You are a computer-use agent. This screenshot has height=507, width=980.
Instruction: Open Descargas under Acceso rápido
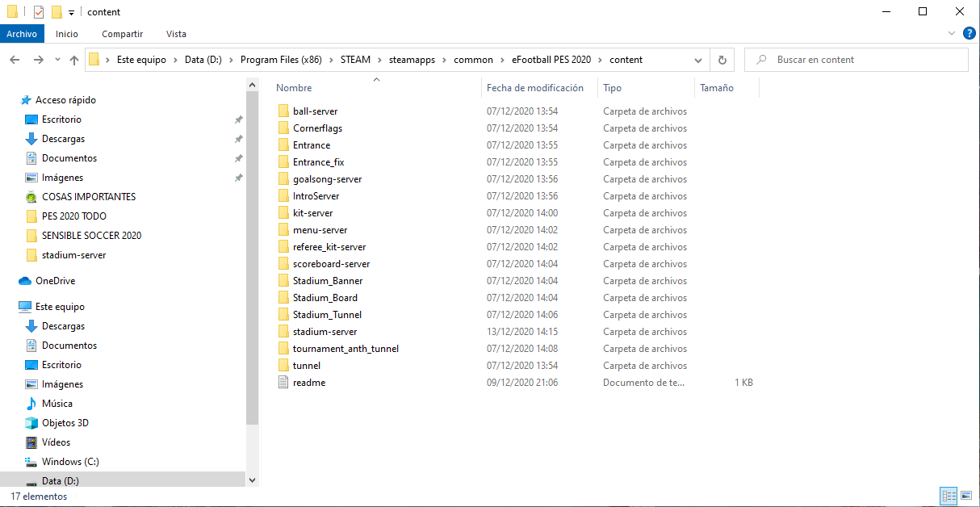pos(63,139)
